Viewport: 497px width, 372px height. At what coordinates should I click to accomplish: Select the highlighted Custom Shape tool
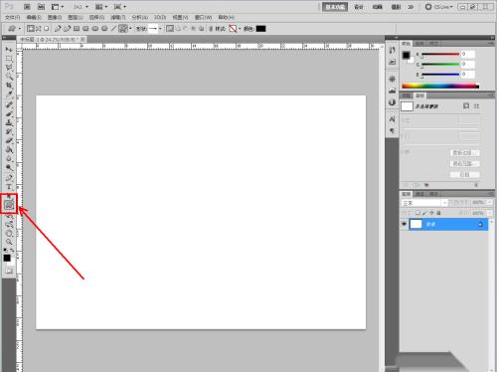[9, 205]
